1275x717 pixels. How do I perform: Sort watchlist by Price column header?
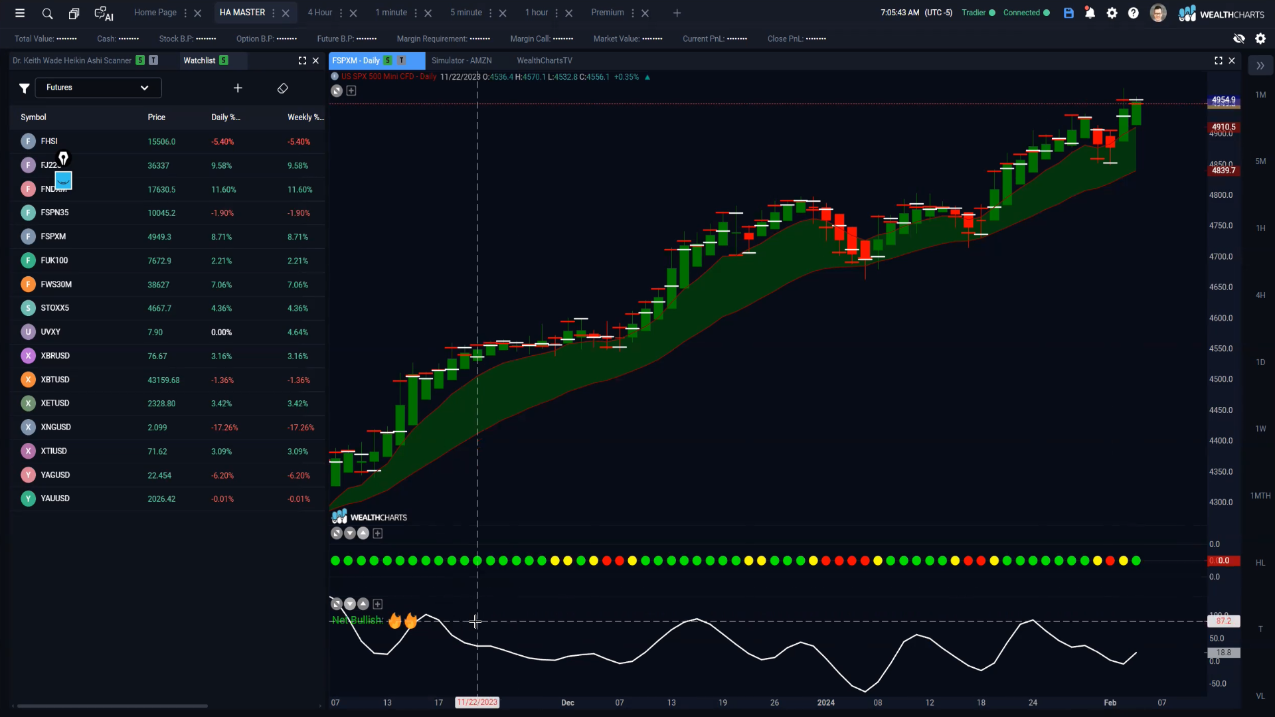157,118
